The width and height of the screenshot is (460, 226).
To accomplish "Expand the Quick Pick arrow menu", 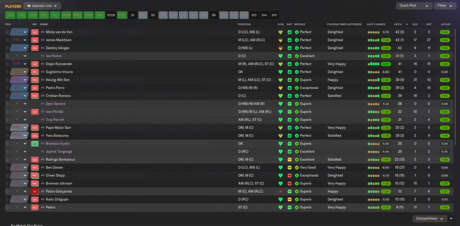I will [427, 6].
